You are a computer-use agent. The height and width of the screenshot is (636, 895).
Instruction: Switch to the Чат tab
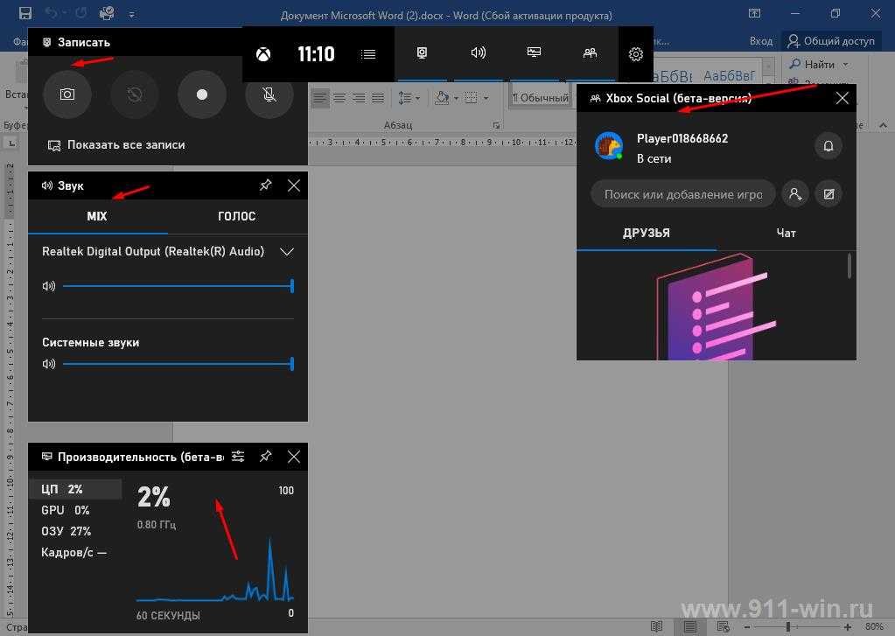point(786,234)
